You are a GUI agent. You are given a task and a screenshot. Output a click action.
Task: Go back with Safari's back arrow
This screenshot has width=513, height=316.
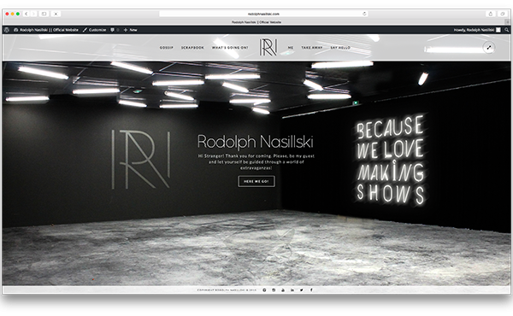pos(27,14)
